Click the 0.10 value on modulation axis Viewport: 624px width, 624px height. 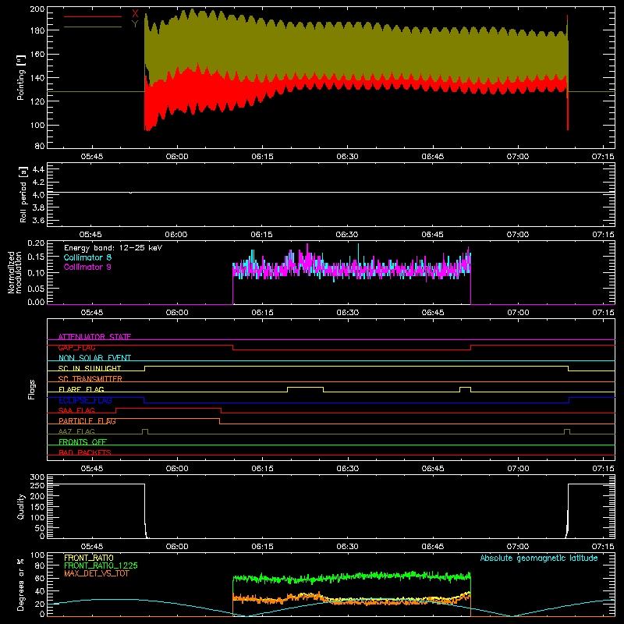tap(36, 272)
